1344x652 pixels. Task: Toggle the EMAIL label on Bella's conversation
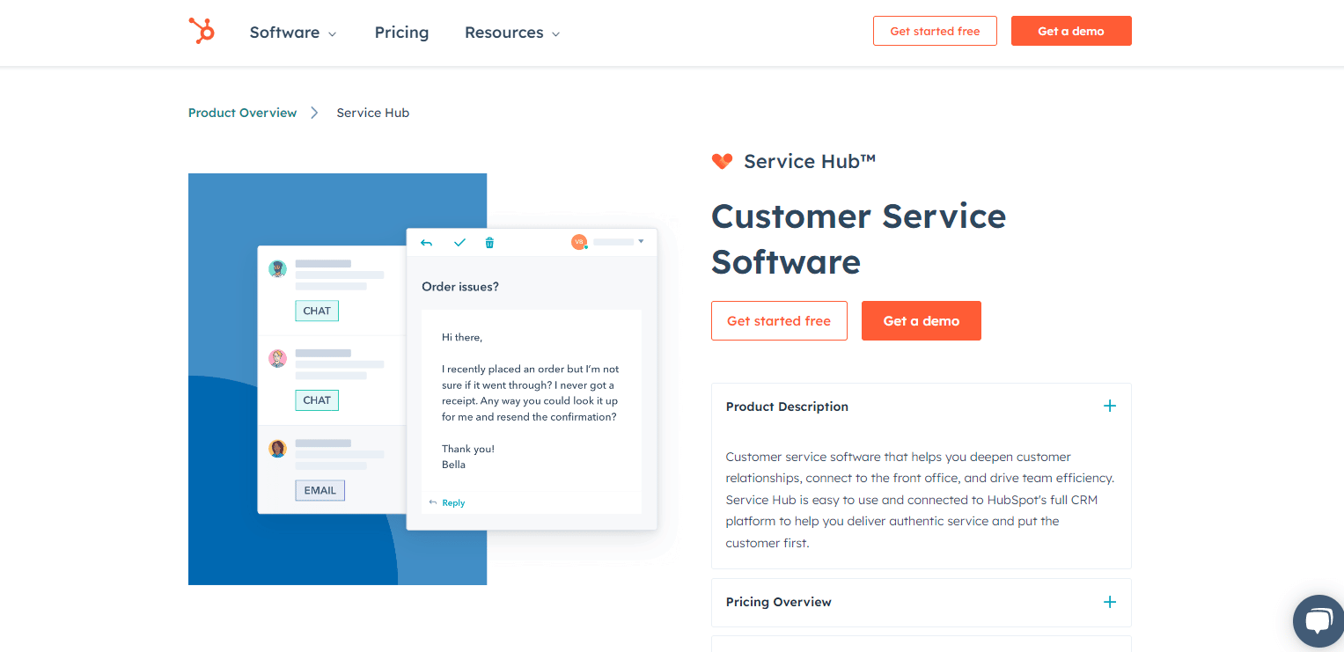pos(319,490)
